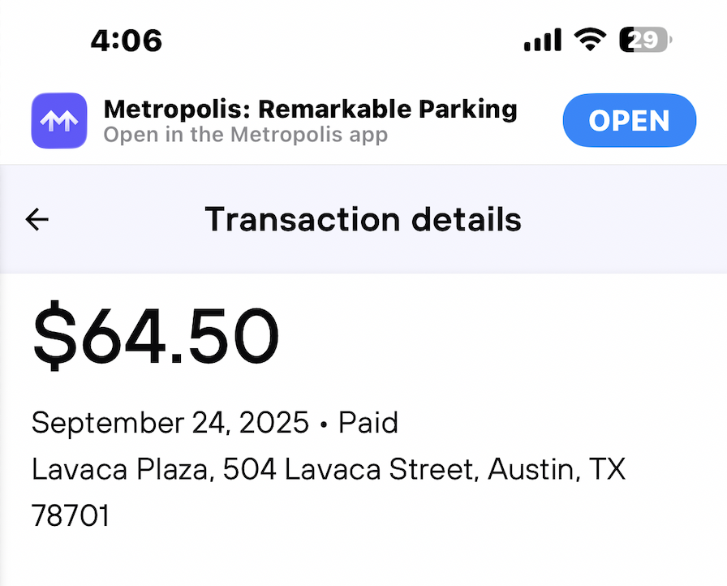This screenshot has width=727, height=586.
Task: Tap the cellular signal bars icon
Action: point(542,40)
